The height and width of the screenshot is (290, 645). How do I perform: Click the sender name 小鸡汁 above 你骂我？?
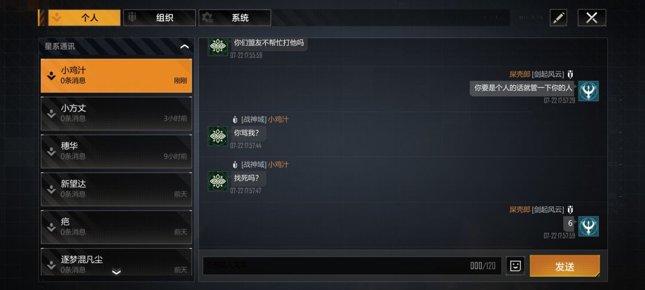pos(278,119)
